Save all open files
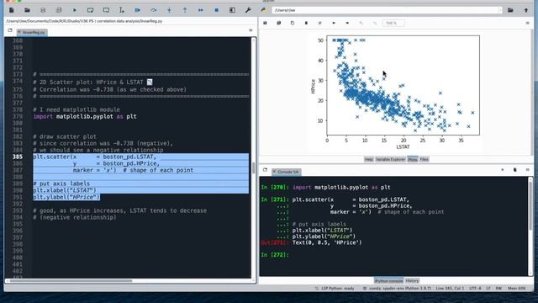 pyautogui.click(x=59, y=10)
